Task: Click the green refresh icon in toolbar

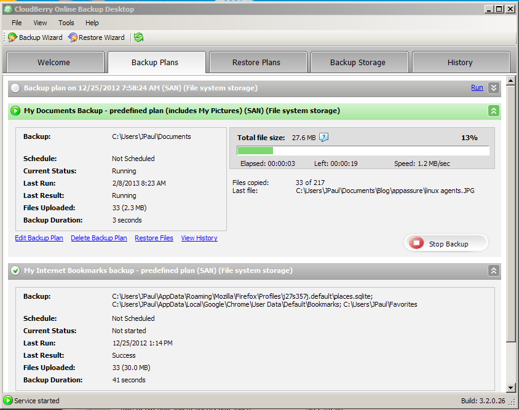Action: coord(139,37)
